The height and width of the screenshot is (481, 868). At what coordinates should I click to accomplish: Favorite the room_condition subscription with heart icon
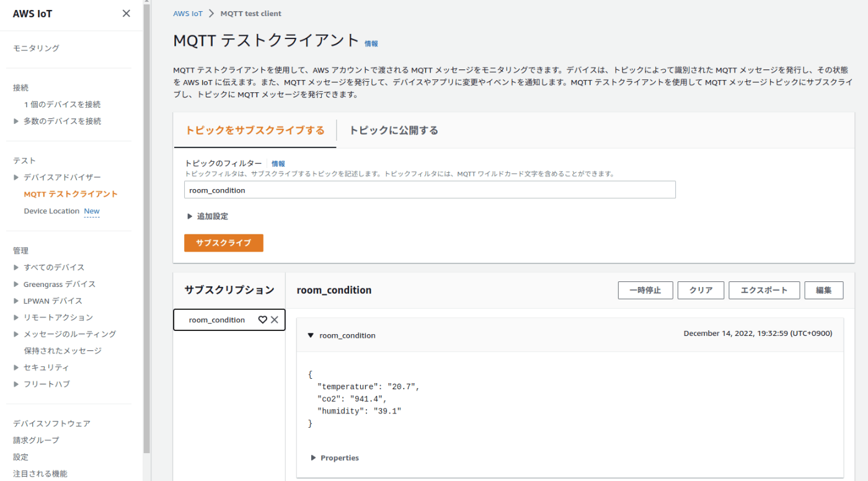[262, 320]
